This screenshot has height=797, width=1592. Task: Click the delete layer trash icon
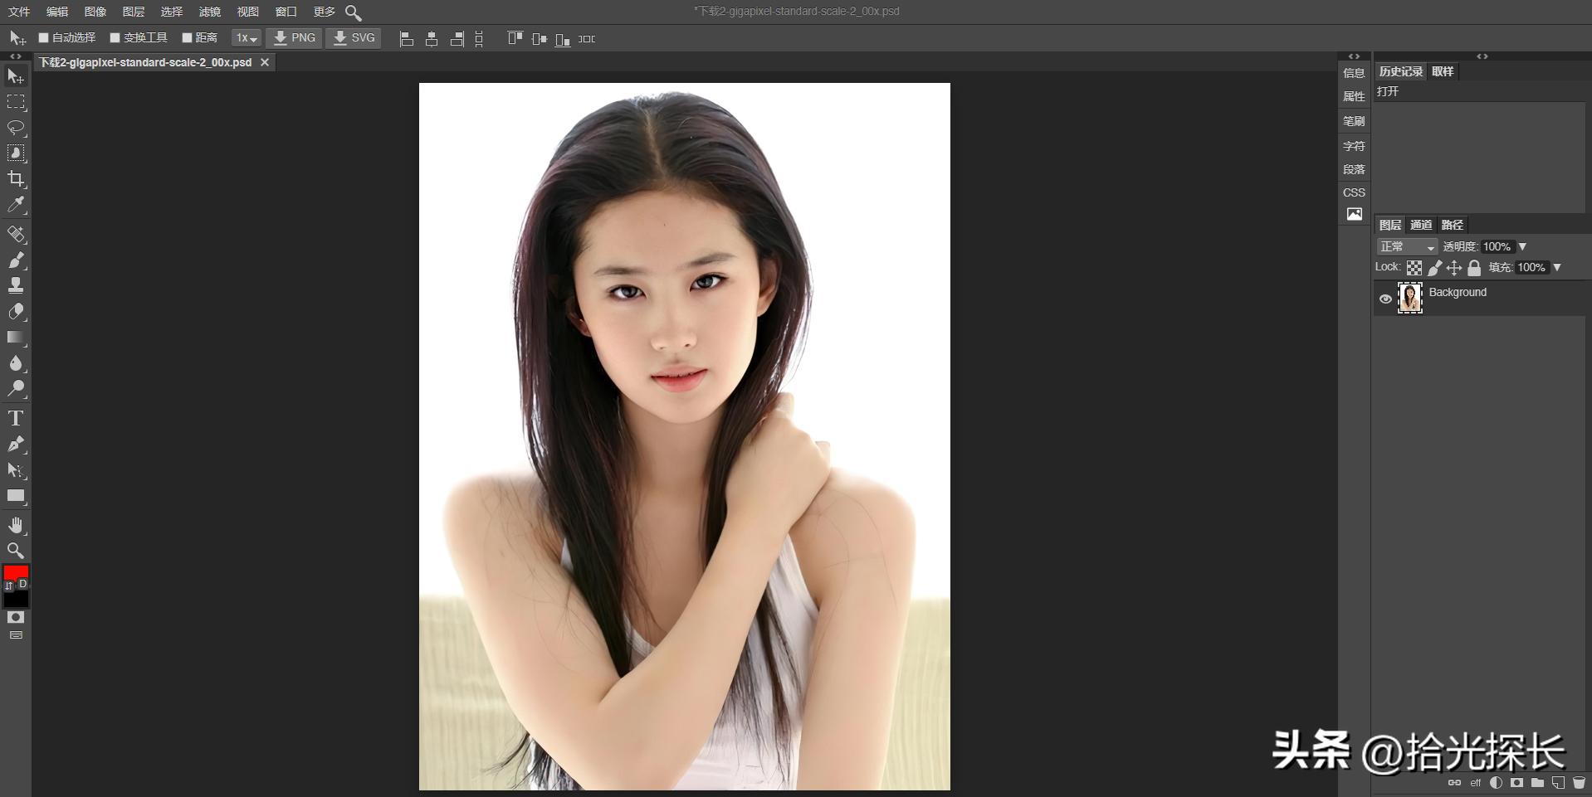point(1579,782)
